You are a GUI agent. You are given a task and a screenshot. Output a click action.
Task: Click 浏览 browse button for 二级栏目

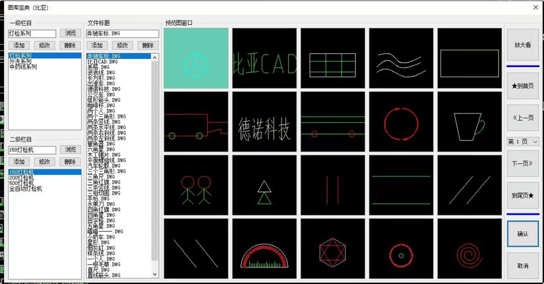pos(70,149)
